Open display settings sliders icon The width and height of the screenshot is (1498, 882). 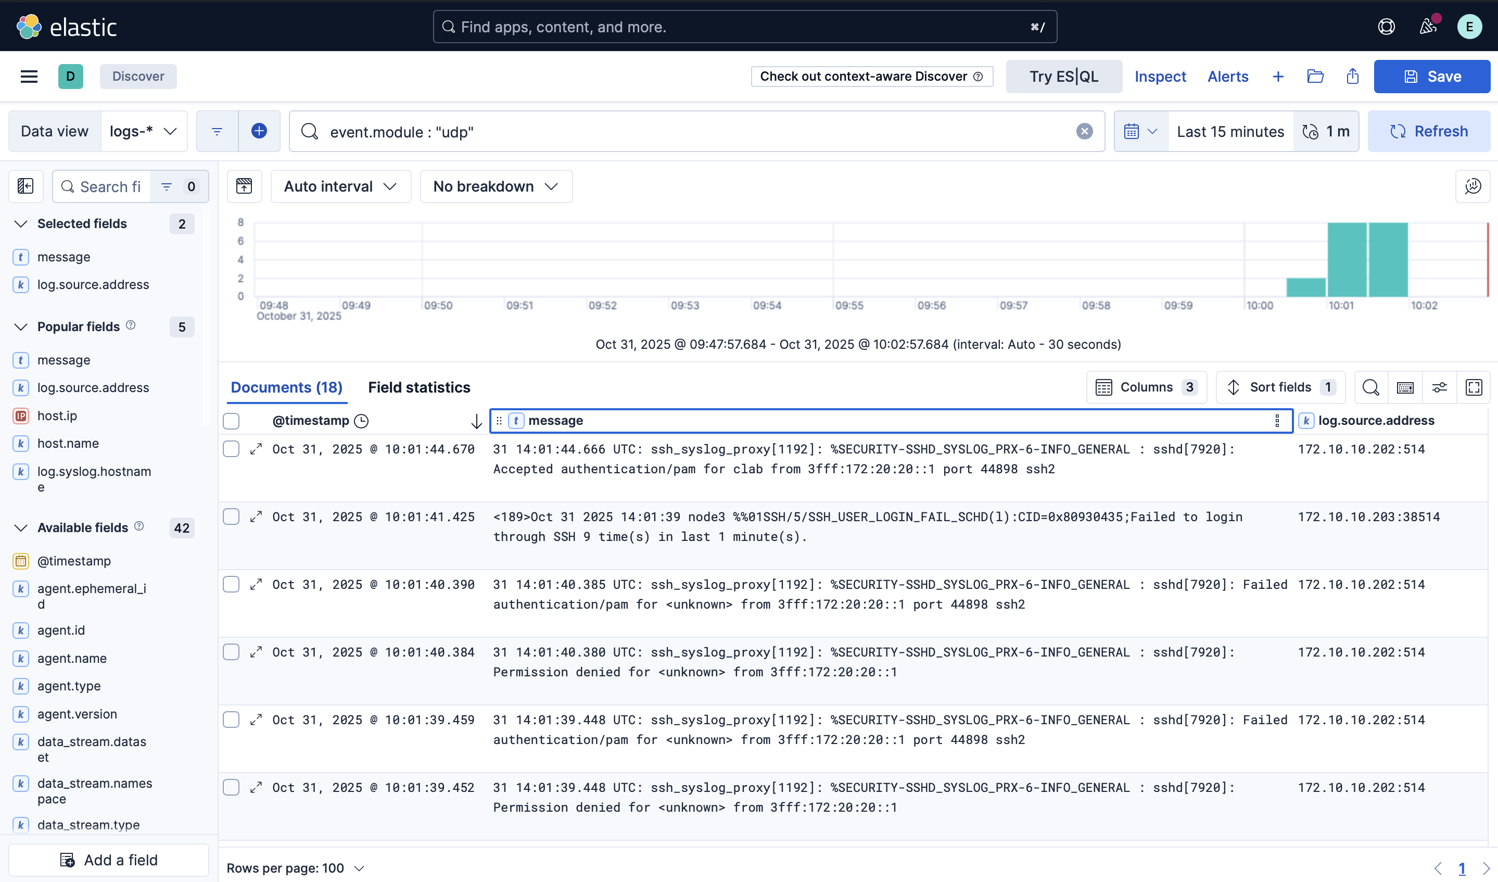pos(1439,387)
